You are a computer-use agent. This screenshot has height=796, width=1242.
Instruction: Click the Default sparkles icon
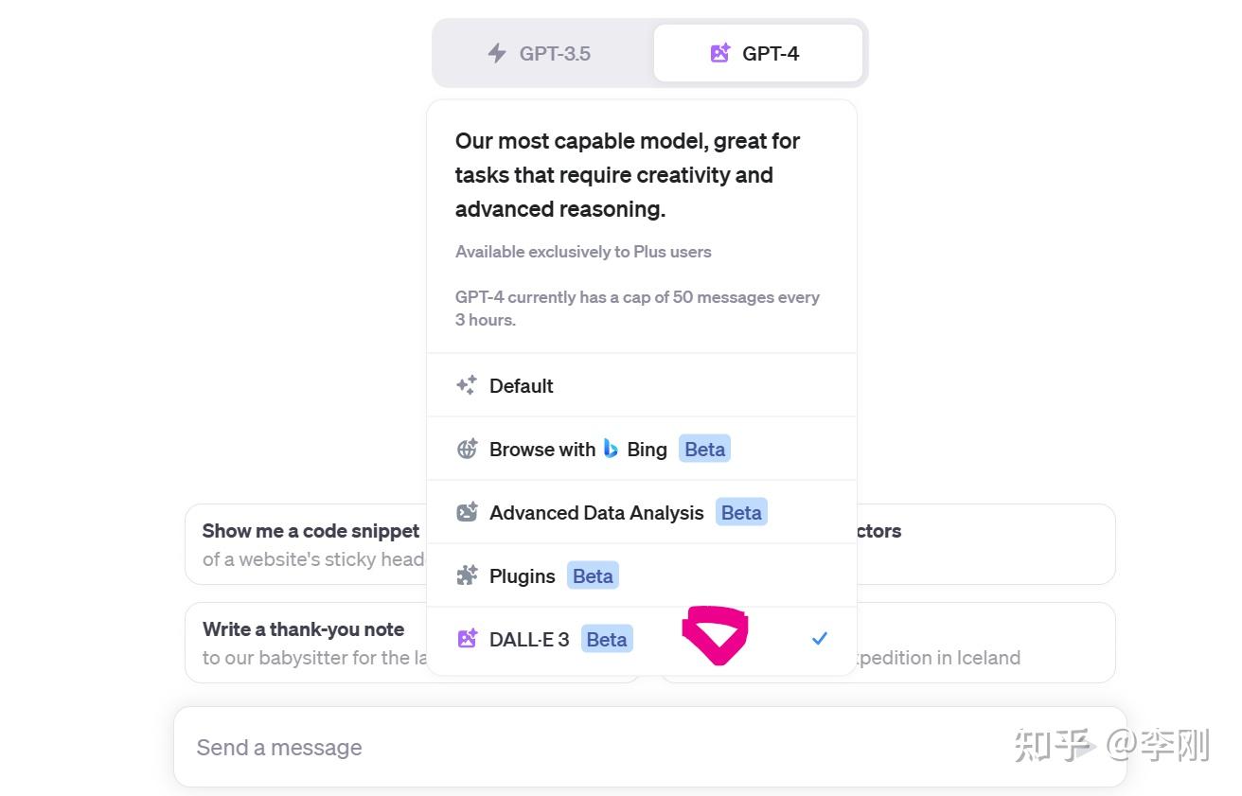pyautogui.click(x=467, y=385)
